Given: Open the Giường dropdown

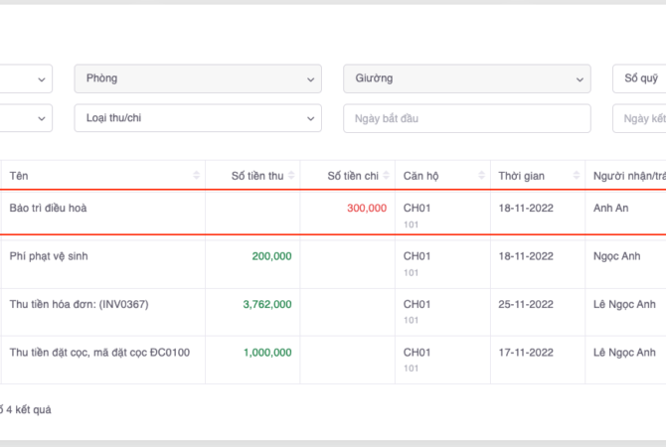Looking at the screenshot, I should coord(466,78).
